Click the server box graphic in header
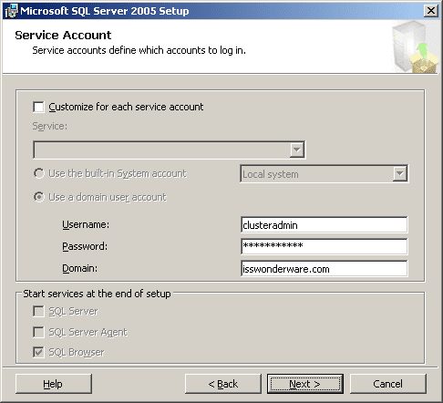Screen dimensions: 443x403 [415, 46]
